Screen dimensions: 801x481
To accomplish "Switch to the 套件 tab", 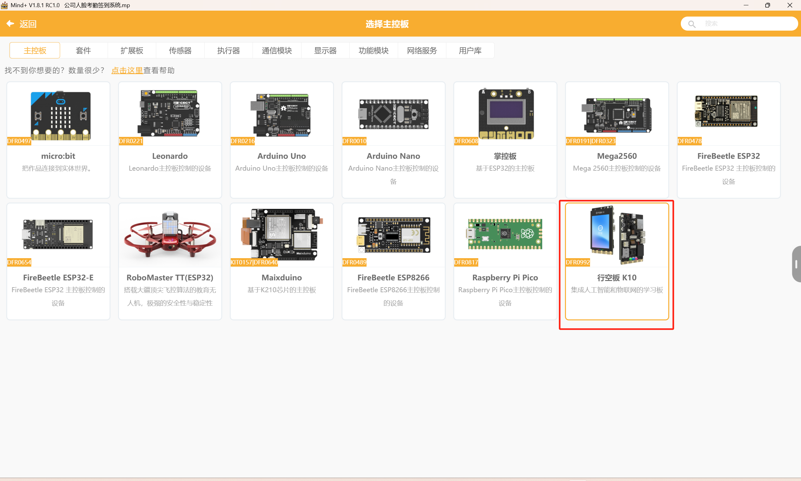I will pos(83,50).
